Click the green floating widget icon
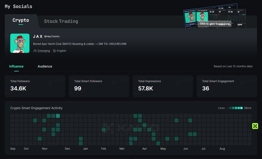Screen dimensions: 262x159 (x=255, y=126)
